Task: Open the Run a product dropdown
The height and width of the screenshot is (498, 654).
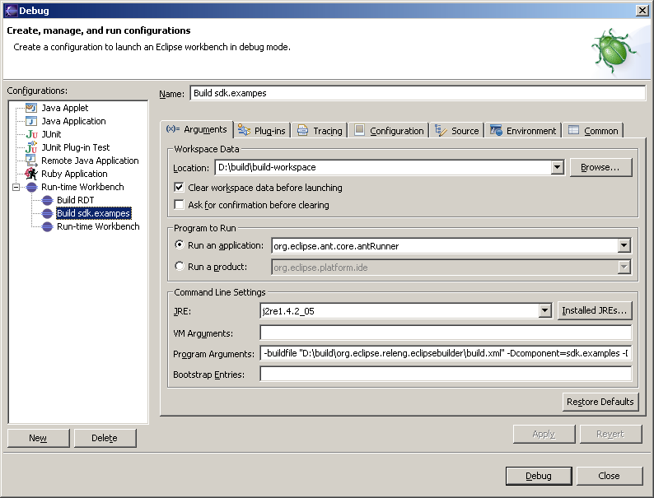Action: point(624,267)
